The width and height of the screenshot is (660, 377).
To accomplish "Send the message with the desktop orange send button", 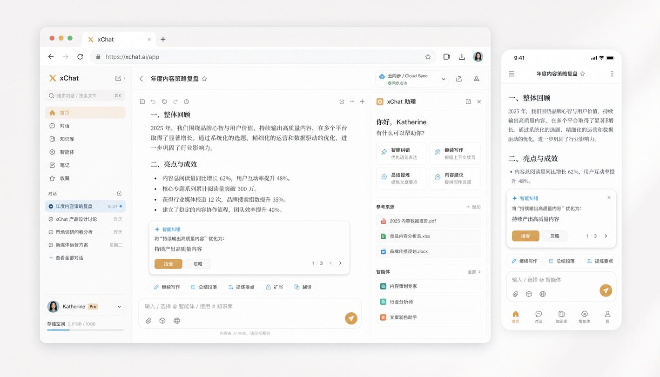I will coord(351,318).
